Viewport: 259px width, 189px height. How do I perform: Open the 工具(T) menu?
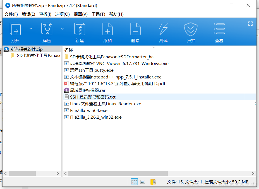(x=99, y=14)
